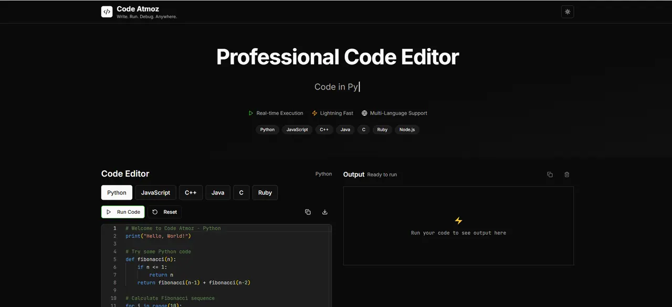Click the Code Editor section heading
Viewport: 672px width, 307px height.
pos(125,173)
